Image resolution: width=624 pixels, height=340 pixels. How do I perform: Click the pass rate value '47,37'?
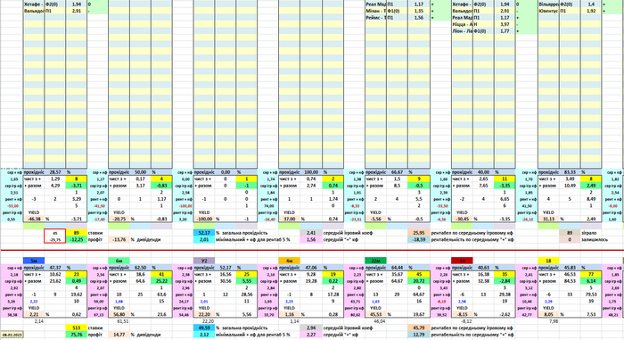click(55, 268)
